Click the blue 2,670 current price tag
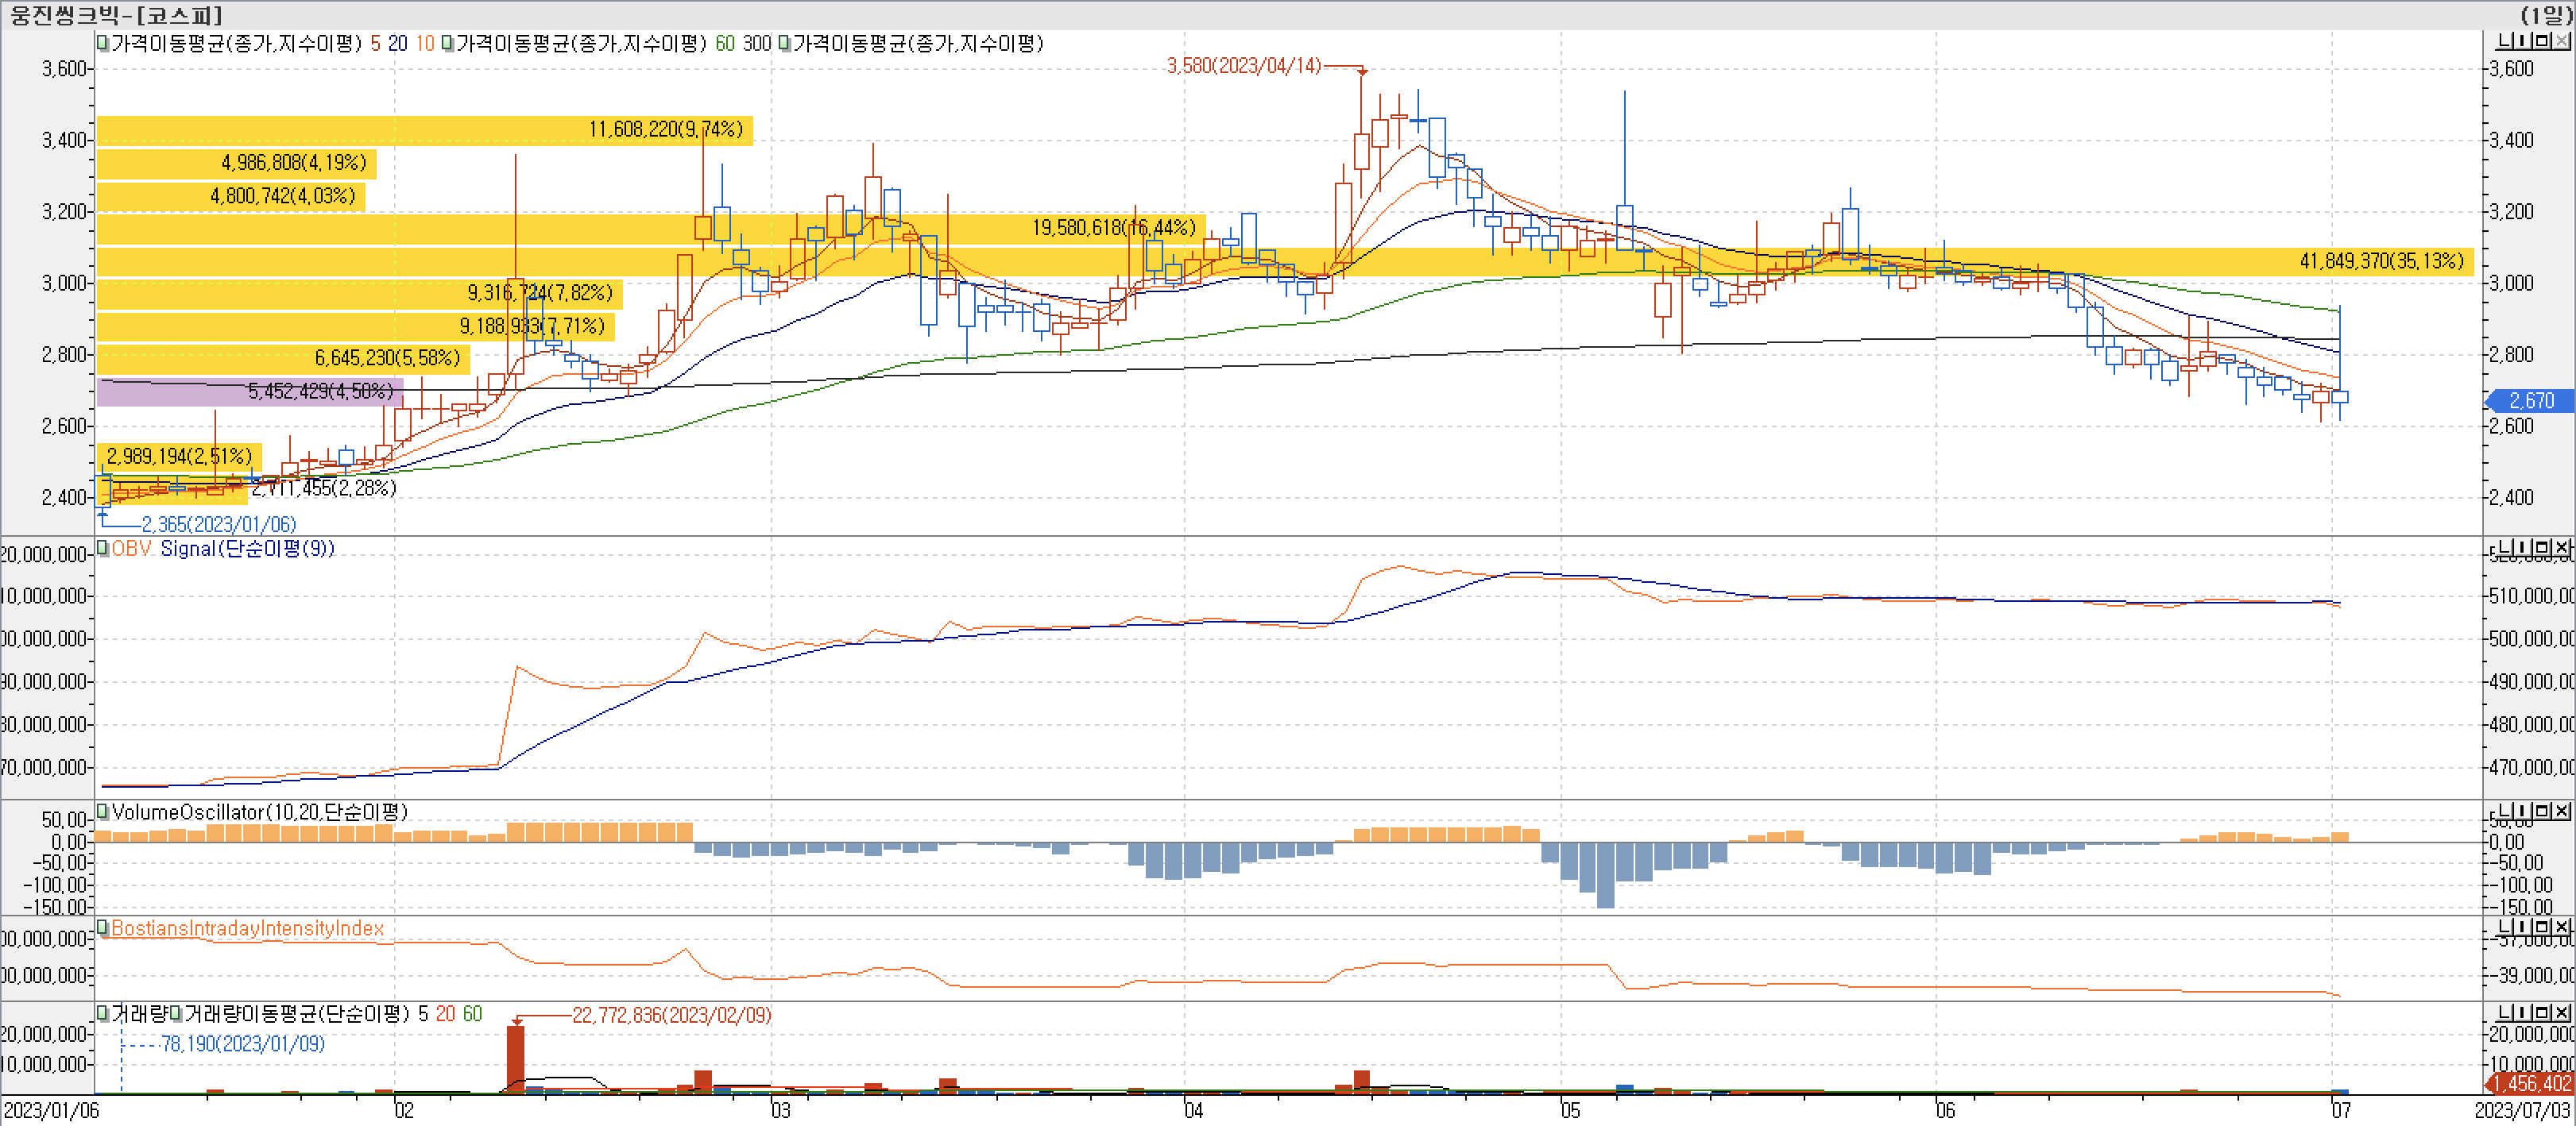This screenshot has height=1126, width=2576. click(2530, 401)
